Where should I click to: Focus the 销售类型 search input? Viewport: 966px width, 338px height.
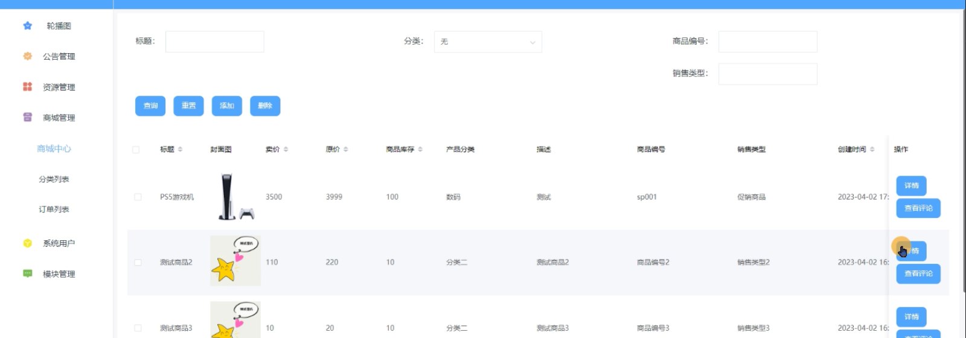pos(767,74)
